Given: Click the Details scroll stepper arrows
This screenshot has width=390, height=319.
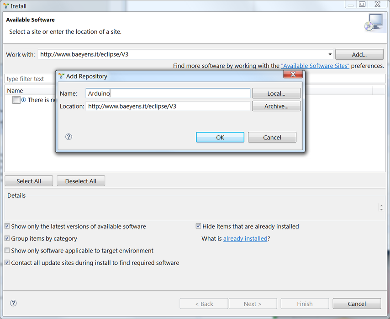Looking at the screenshot, I should pyautogui.click(x=381, y=207).
